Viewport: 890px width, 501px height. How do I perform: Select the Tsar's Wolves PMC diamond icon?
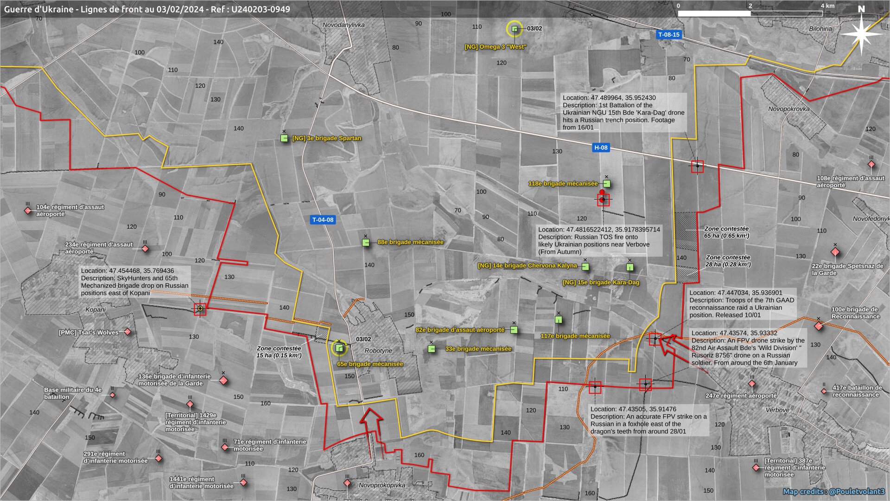click(x=127, y=332)
